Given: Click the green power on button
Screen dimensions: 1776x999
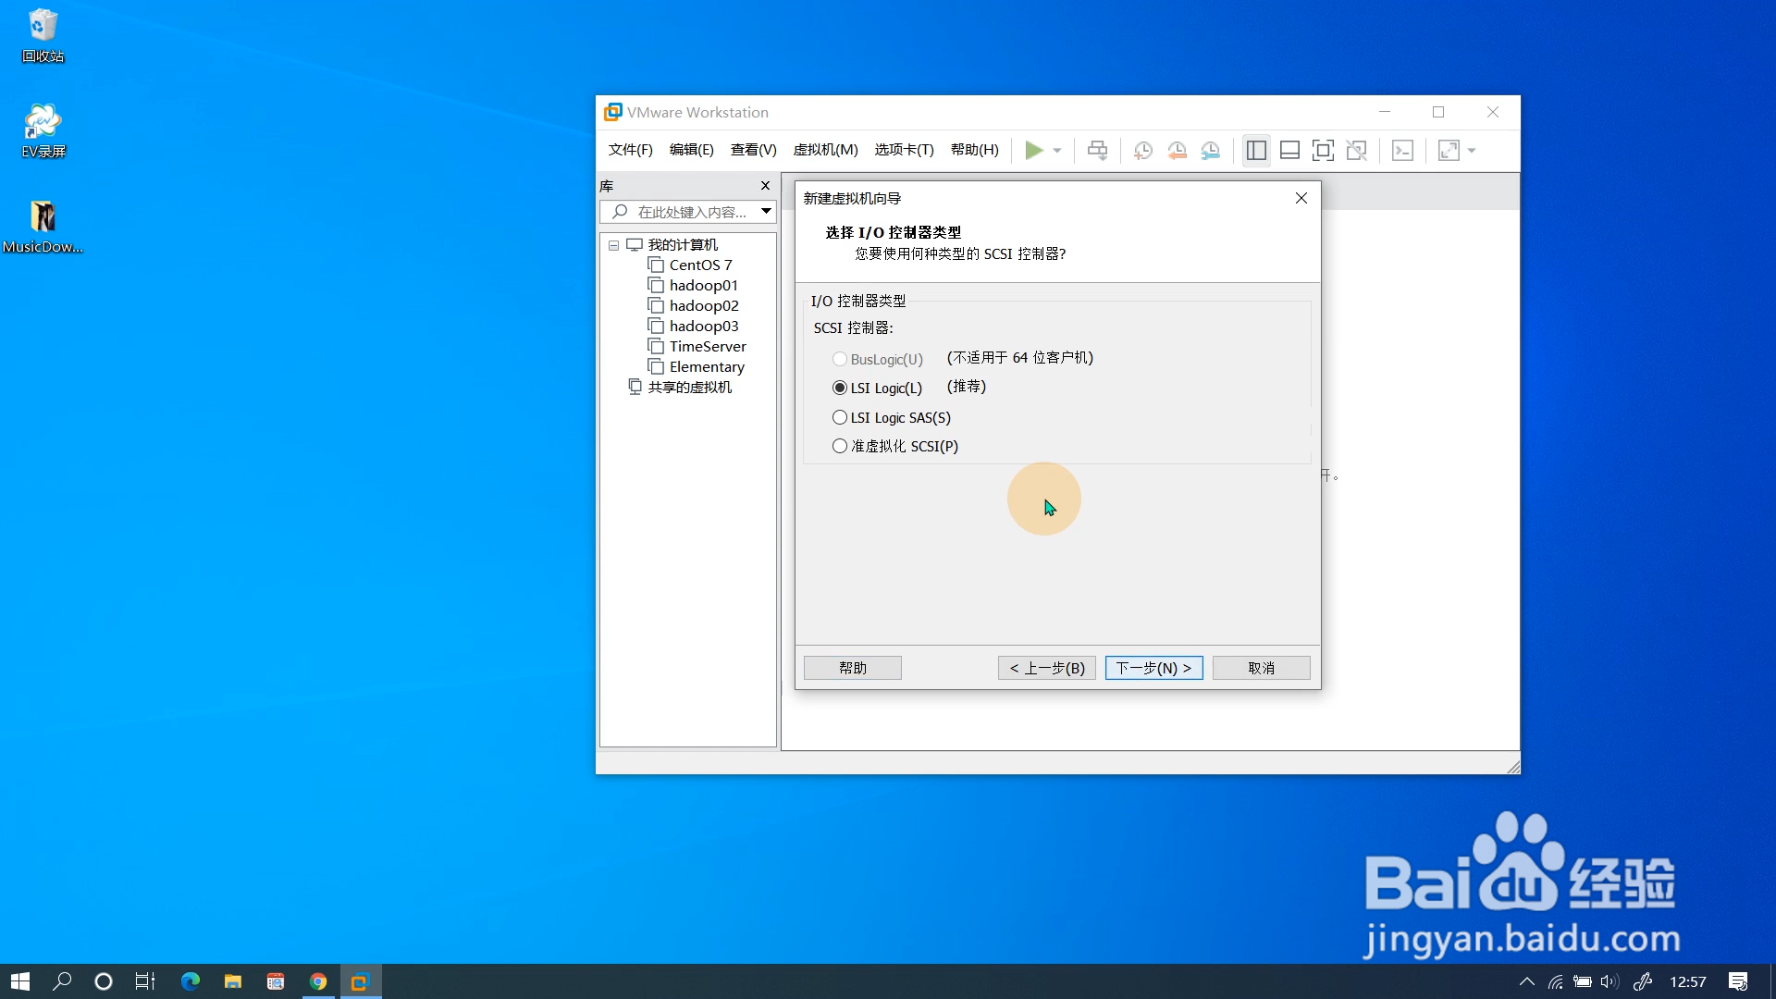Looking at the screenshot, I should pos(1033,150).
